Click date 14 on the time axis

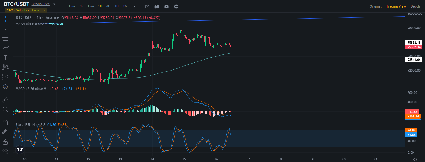[152, 159]
